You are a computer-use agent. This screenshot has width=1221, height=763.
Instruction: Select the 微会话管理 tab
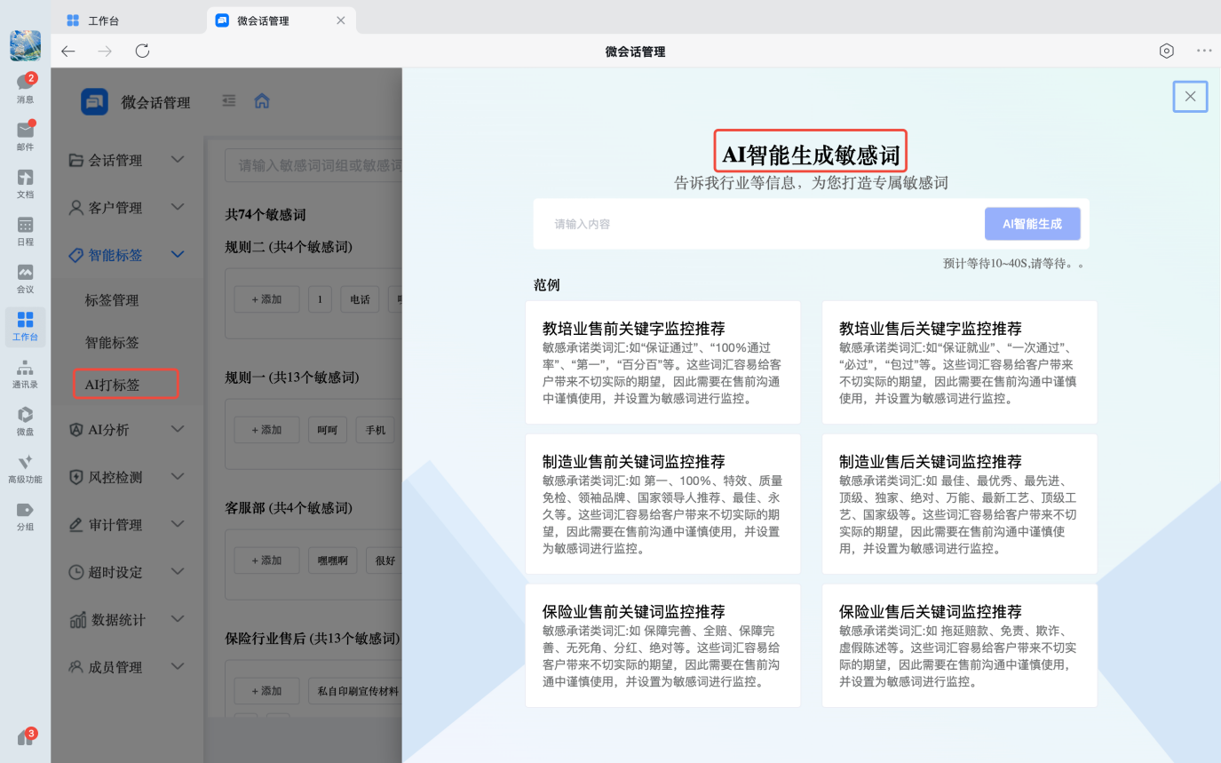pos(266,19)
